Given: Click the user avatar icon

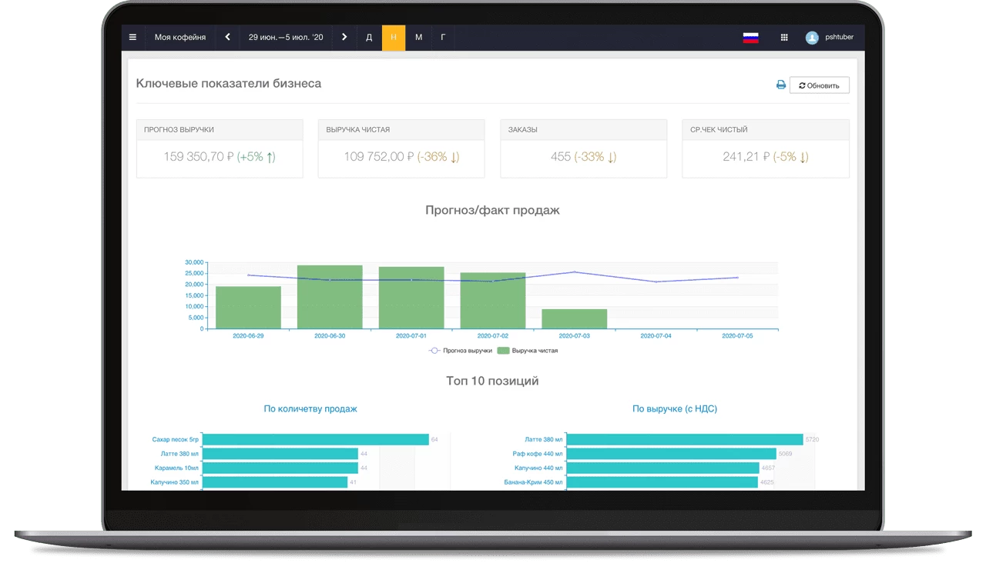Looking at the screenshot, I should point(812,37).
